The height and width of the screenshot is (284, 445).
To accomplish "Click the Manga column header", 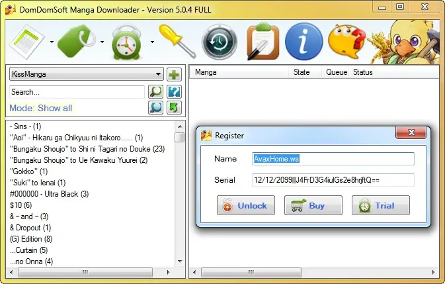I will pyautogui.click(x=239, y=72).
